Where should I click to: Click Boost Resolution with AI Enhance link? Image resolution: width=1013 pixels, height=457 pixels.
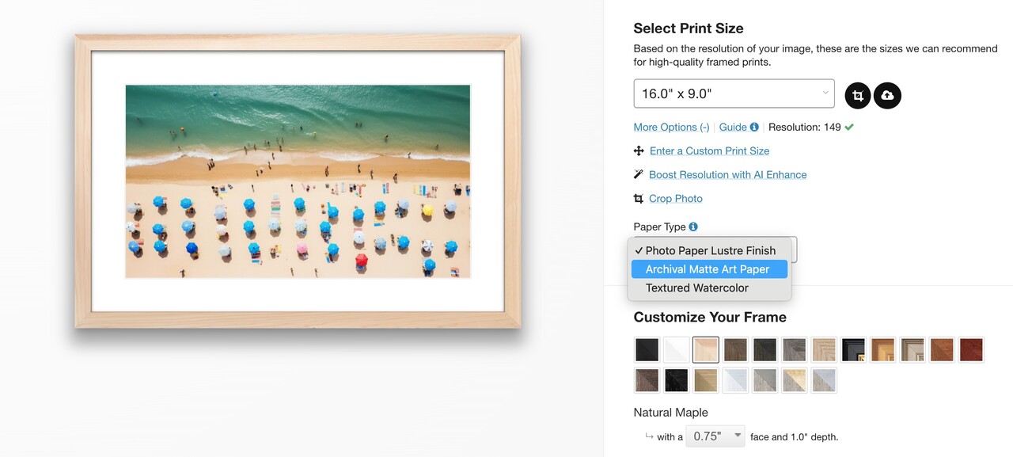coord(727,174)
